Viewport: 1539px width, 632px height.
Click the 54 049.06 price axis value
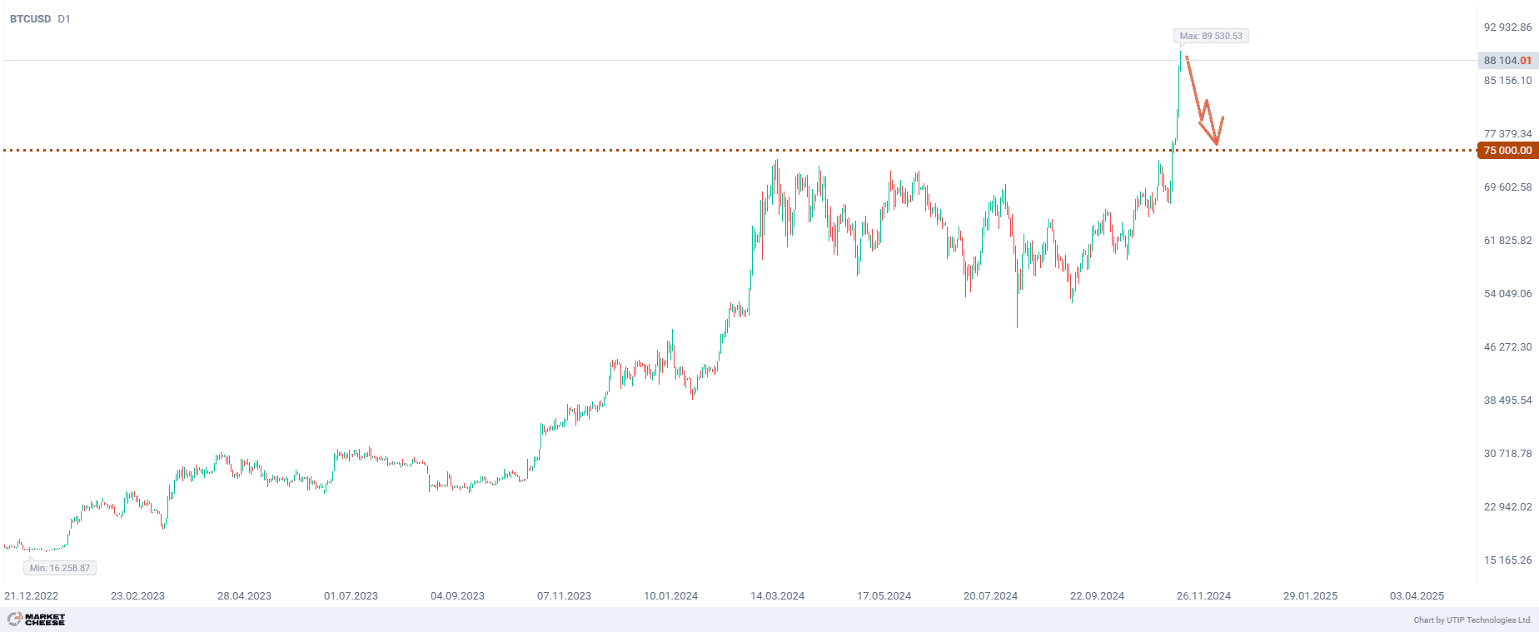coord(1507,294)
